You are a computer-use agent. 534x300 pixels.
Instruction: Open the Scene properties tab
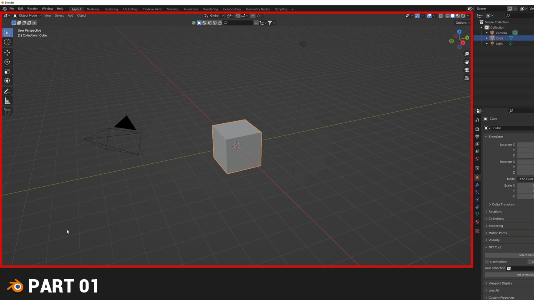click(477, 151)
